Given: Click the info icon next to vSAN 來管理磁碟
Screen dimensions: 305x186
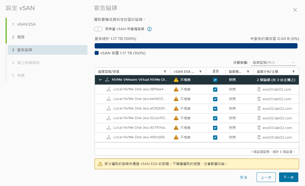Looking at the screenshot, I should click(149, 29).
